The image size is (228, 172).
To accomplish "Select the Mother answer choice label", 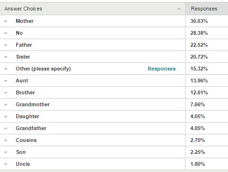I will click(25, 21).
